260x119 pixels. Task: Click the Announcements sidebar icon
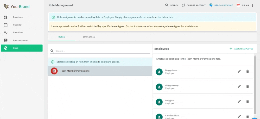(x=6, y=40)
